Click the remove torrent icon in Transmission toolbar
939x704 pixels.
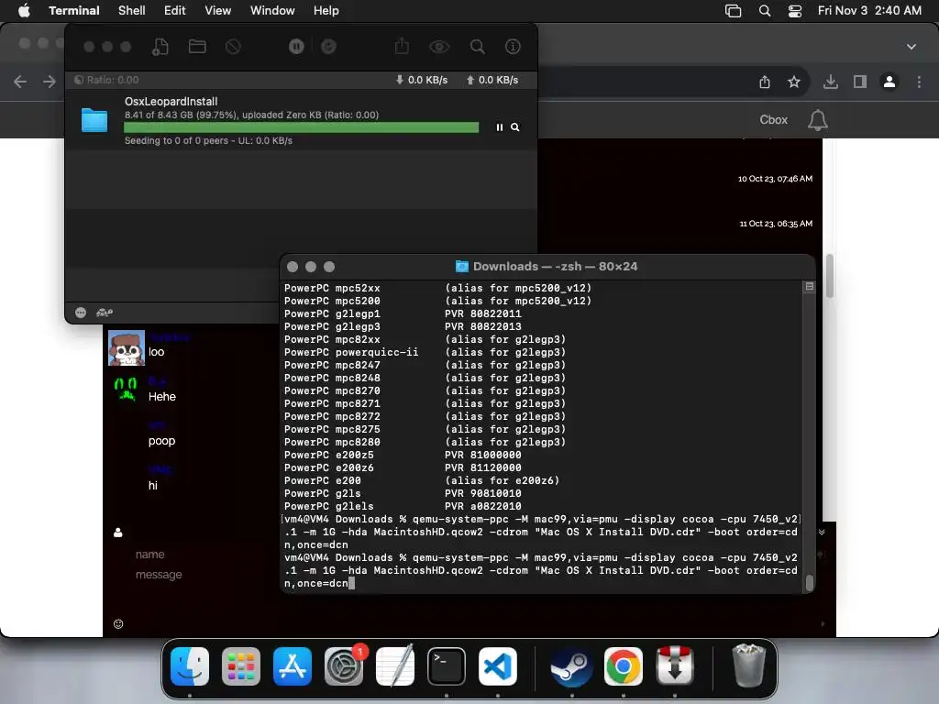(x=234, y=47)
